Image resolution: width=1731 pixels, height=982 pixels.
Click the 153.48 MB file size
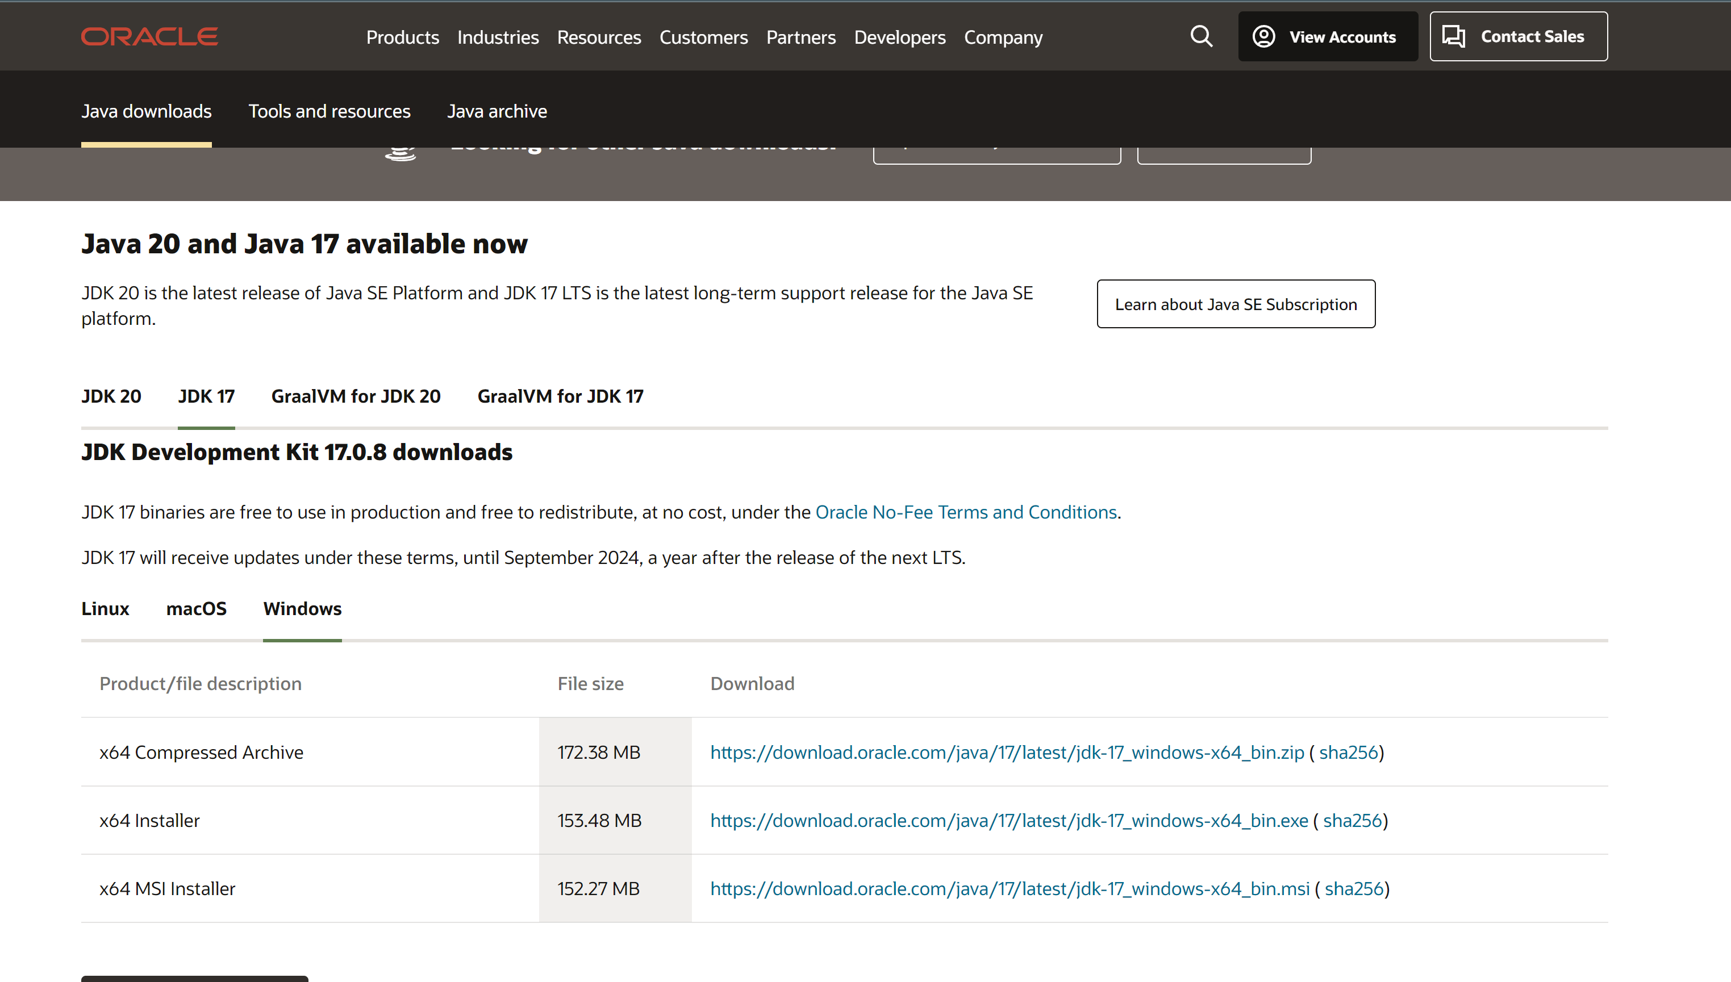pos(600,820)
